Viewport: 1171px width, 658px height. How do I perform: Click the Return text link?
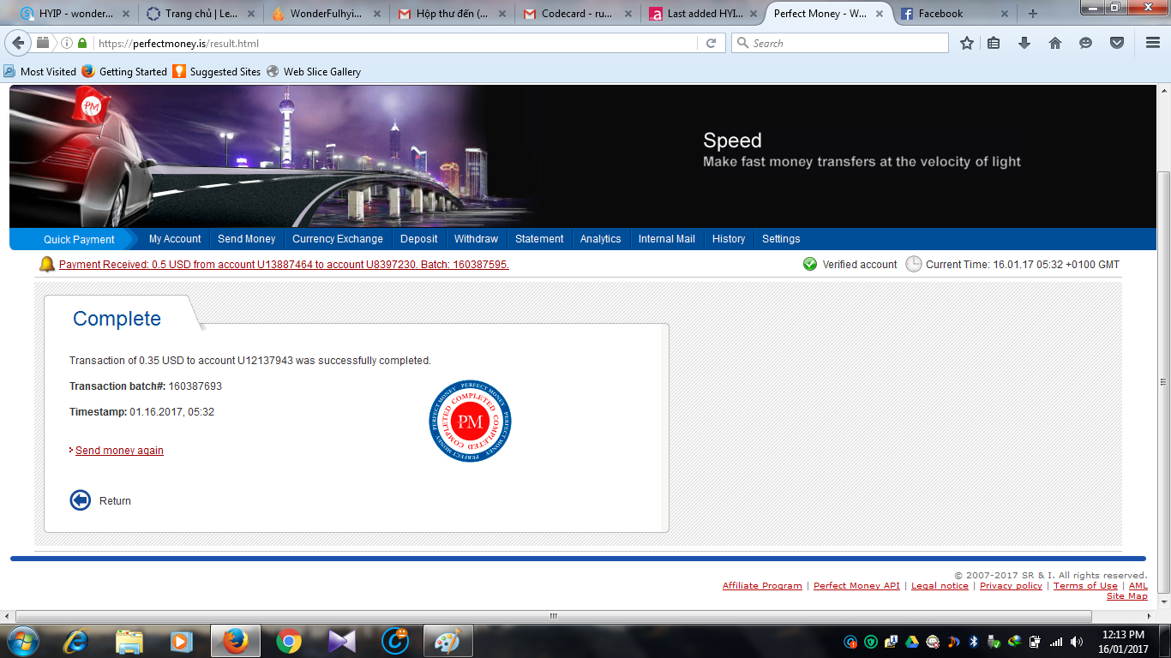click(x=115, y=501)
